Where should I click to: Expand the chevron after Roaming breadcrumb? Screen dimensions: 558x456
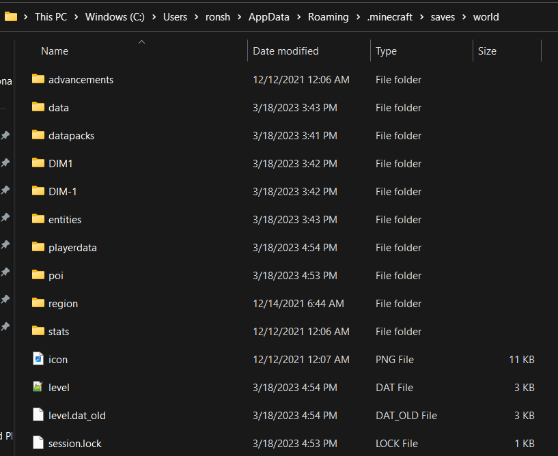point(358,17)
